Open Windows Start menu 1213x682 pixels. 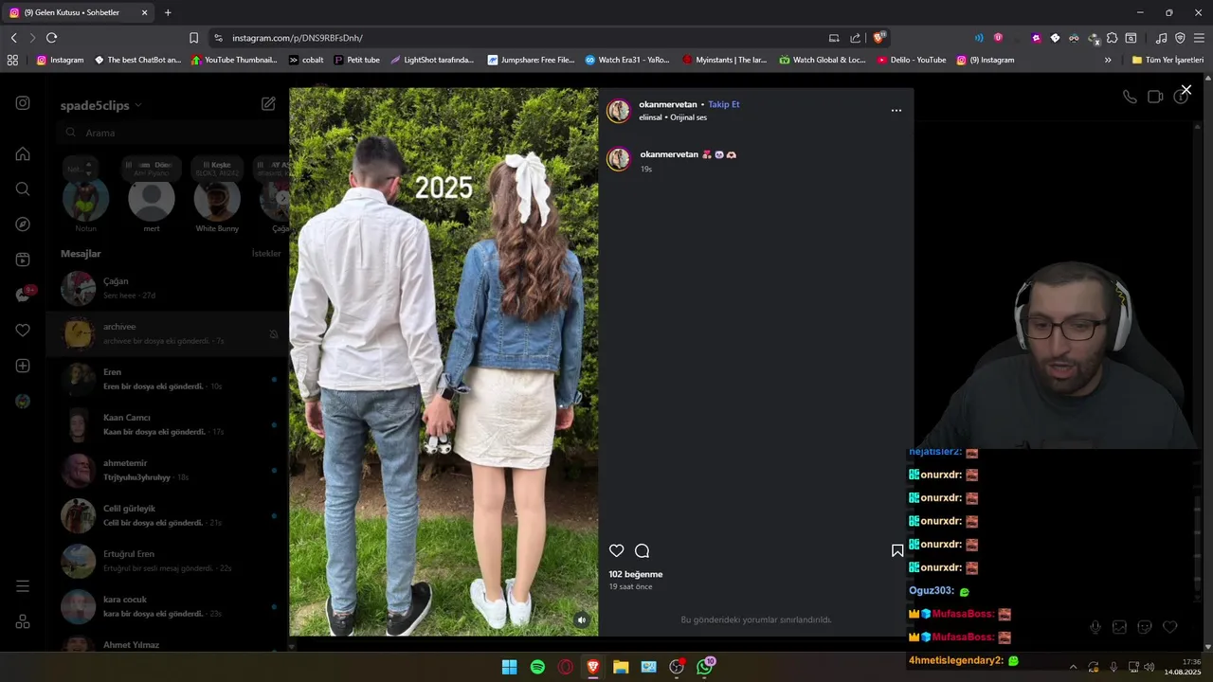[510, 667]
